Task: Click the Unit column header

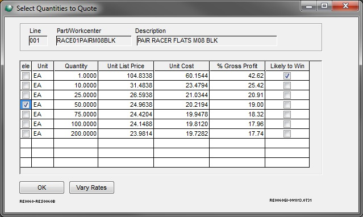Action: pyautogui.click(x=43, y=66)
